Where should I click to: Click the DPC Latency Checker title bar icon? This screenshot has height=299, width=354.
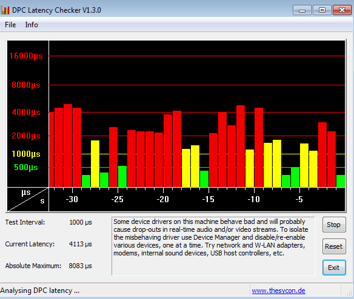click(5, 10)
